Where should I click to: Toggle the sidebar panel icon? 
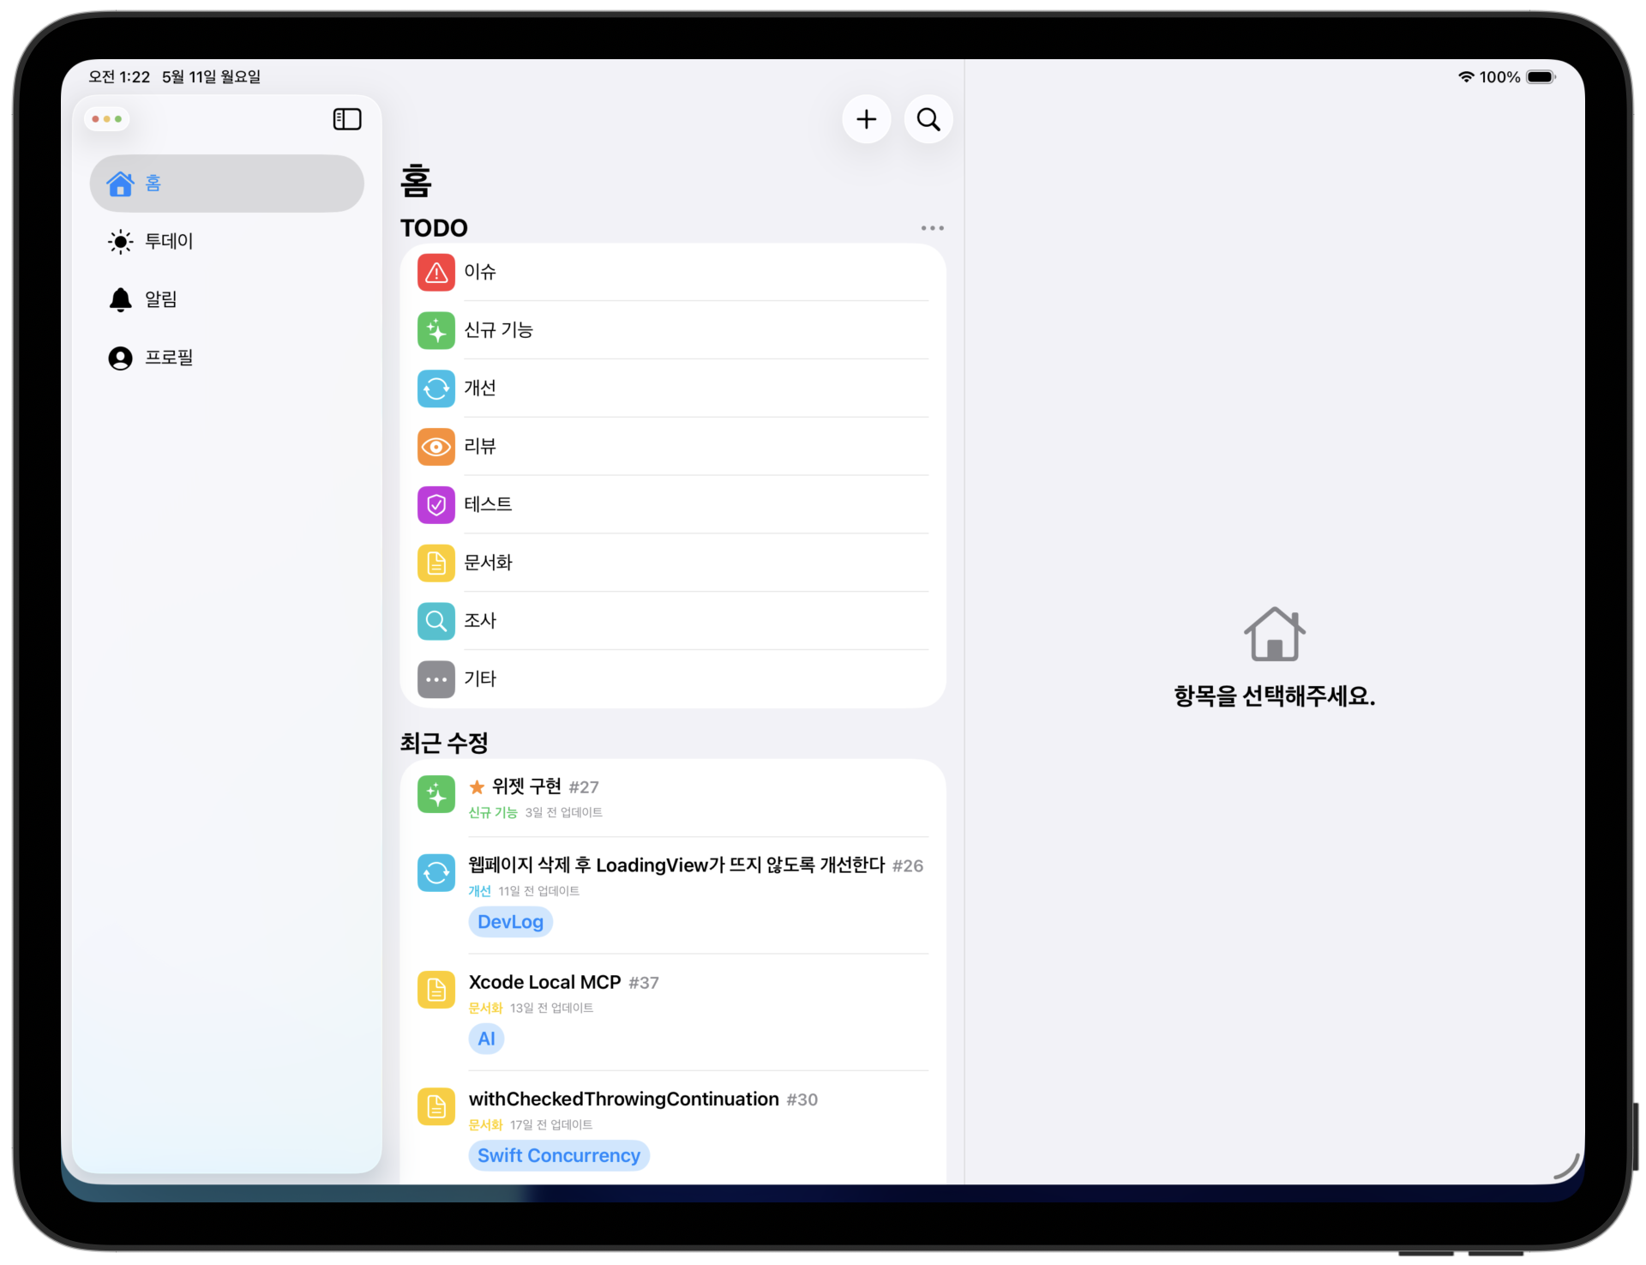tap(347, 119)
